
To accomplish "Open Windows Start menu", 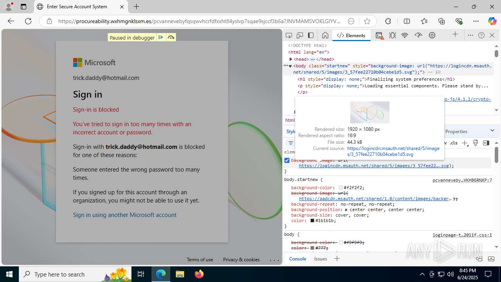I will point(9,274).
